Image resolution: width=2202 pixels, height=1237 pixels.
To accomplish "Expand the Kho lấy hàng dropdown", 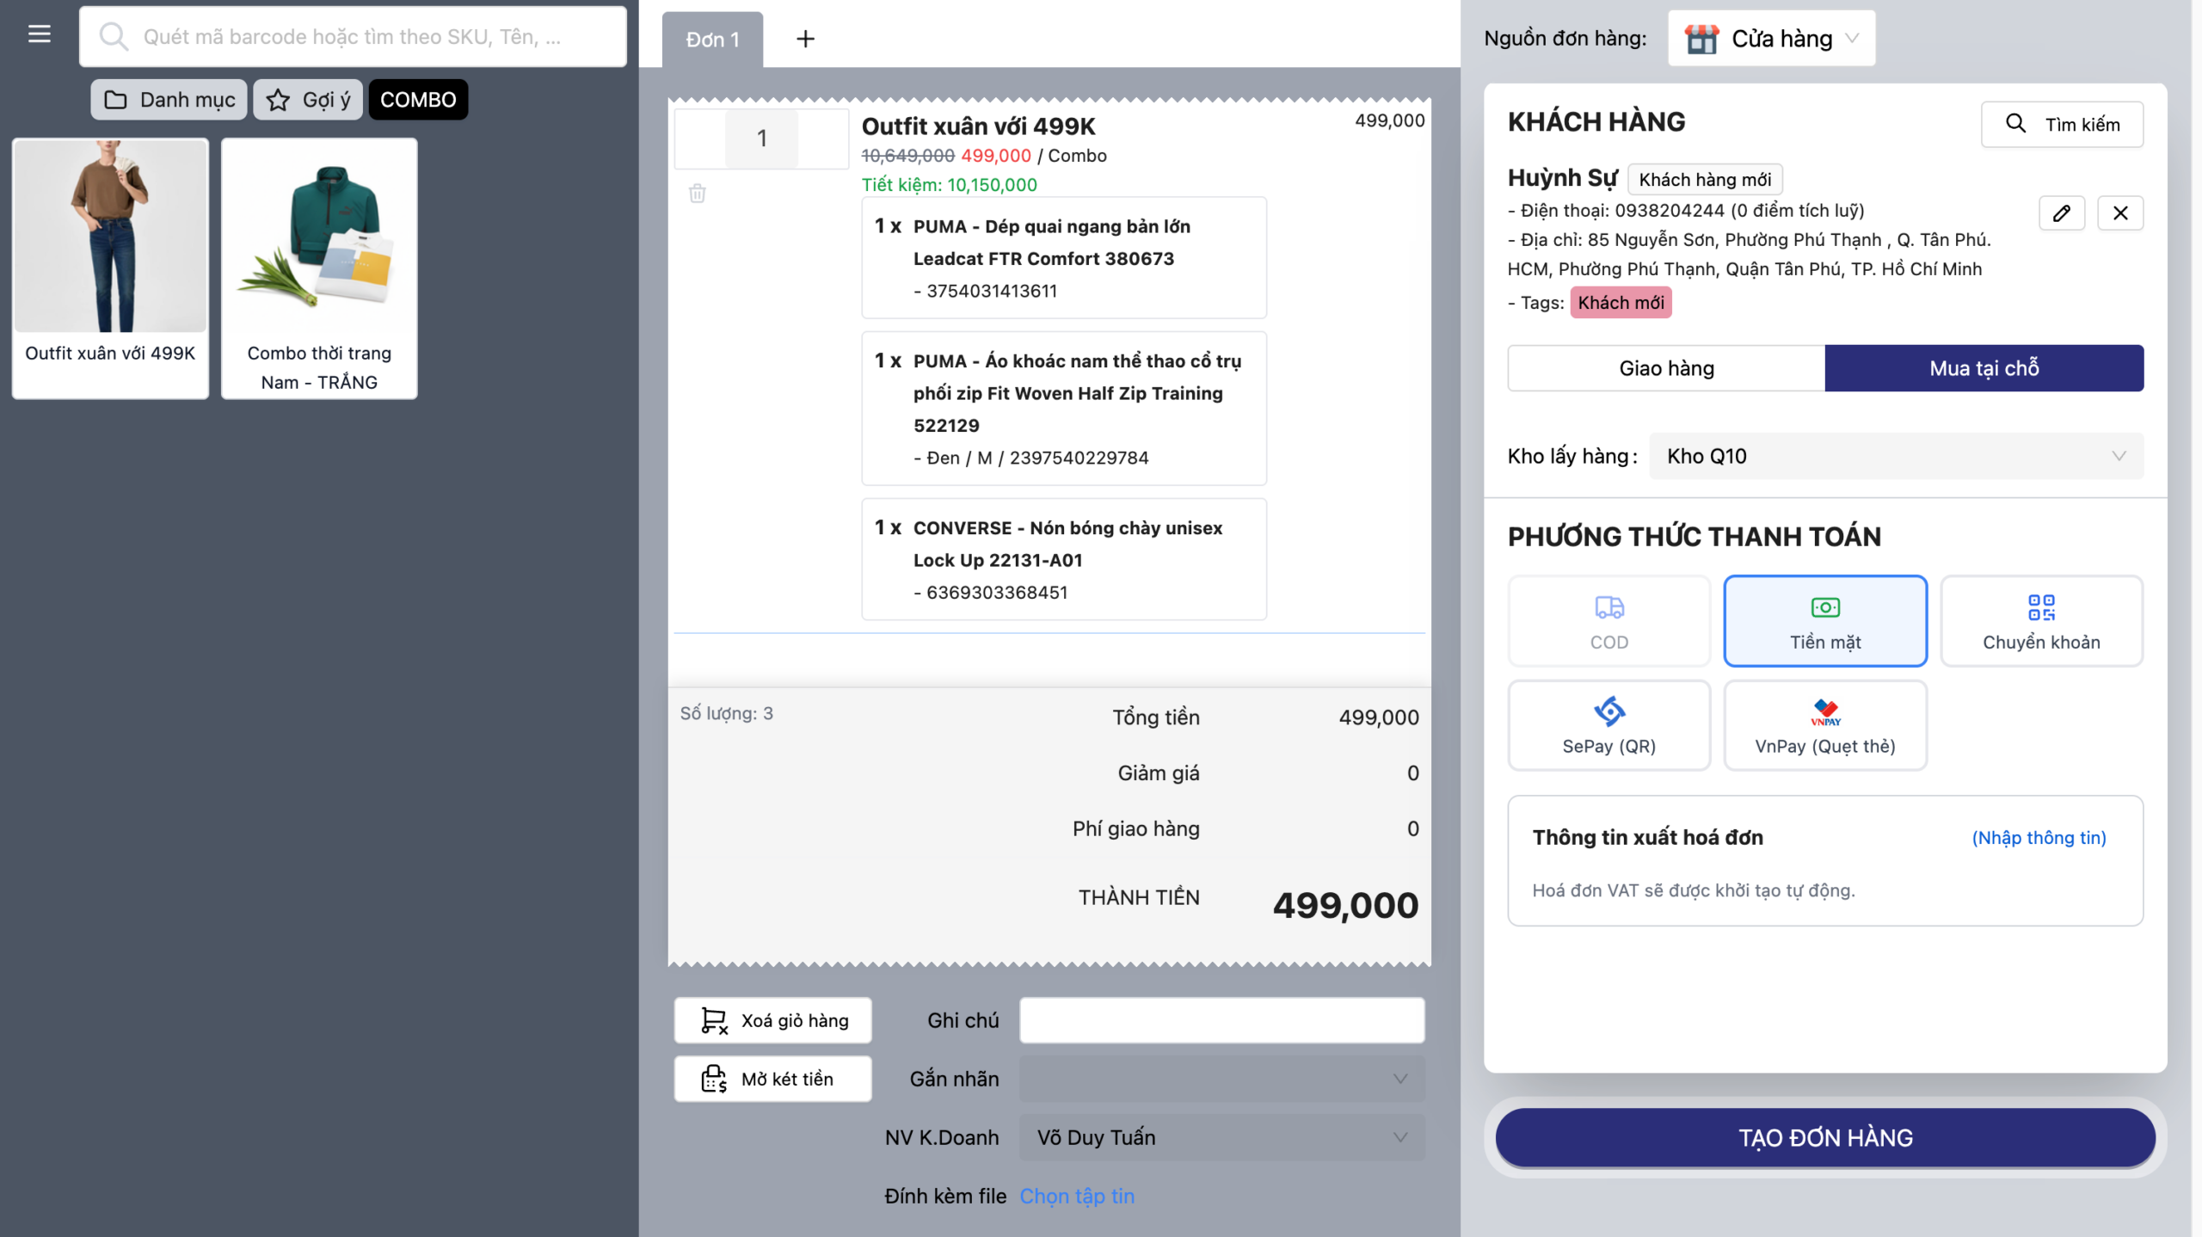I will (x=1895, y=456).
